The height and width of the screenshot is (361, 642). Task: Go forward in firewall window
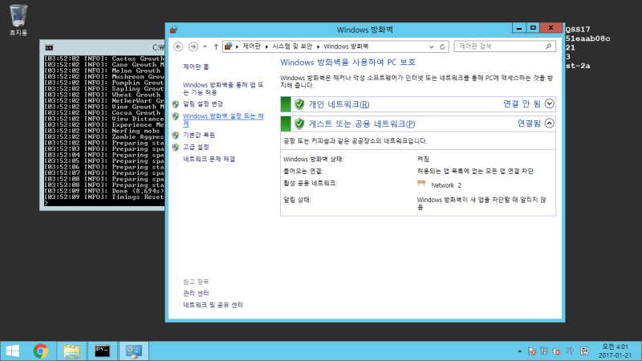coord(193,47)
